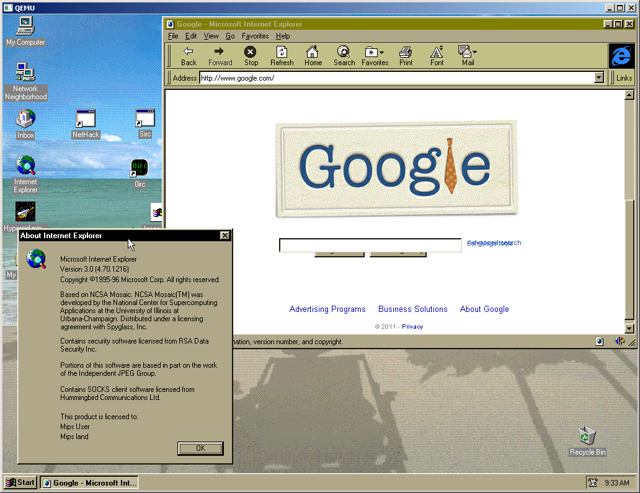Open the View menu
The height and width of the screenshot is (493, 640).
[x=211, y=36]
